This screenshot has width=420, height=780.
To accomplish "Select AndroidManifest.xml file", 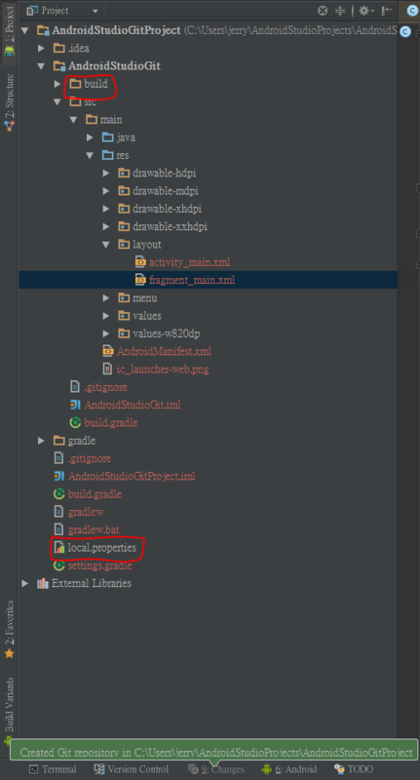I will click(164, 351).
